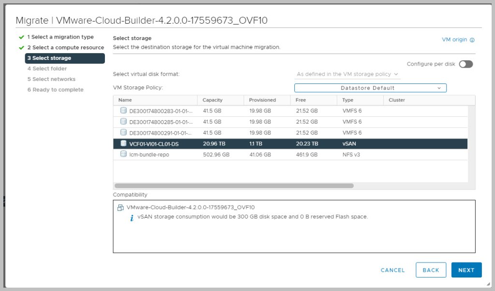Screen dimensions: 495x291
Task: Open the virtual disk format dropdown
Action: 347,74
